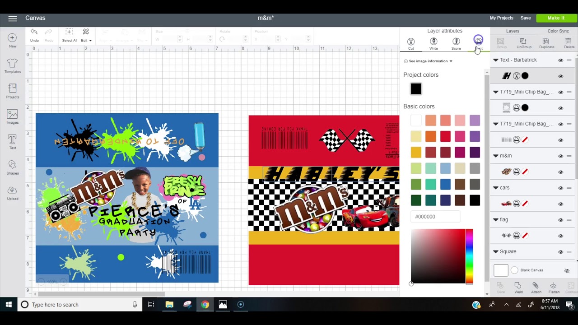The image size is (578, 325).
Task: Click the Weld tool
Action: [x=518, y=288]
